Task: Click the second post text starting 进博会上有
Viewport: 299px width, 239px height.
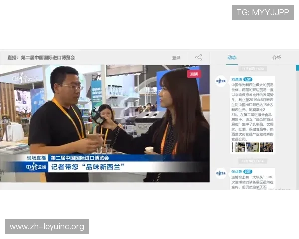Action: click(252, 182)
